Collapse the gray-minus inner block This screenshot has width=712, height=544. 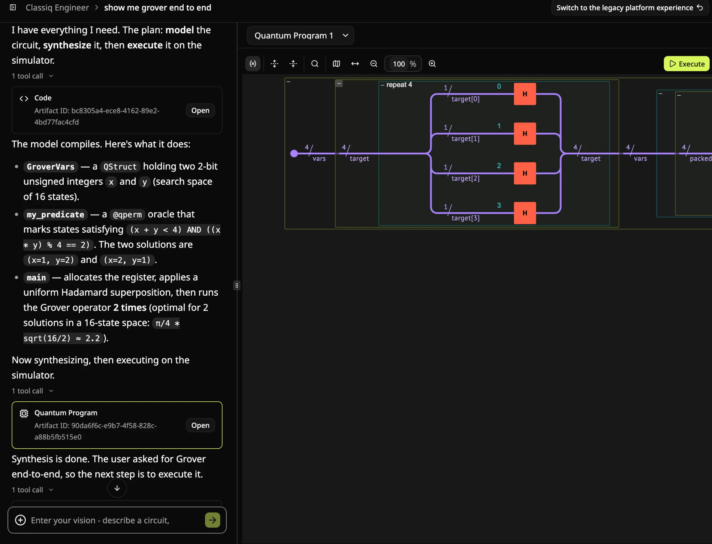tap(339, 83)
